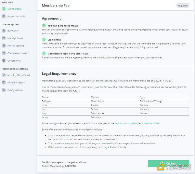195x174 pixels.
Task: Click the Network Status icon
Action: coord(4,82)
